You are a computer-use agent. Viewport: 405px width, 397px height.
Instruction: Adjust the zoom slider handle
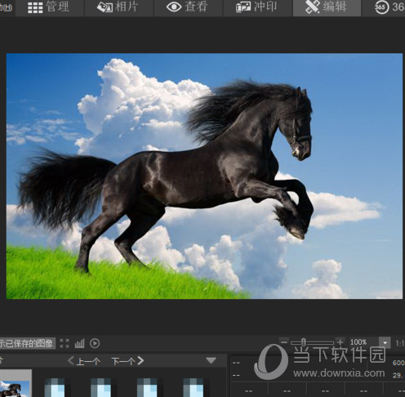(x=304, y=342)
